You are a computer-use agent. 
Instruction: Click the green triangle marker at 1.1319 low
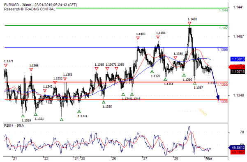[x=23, y=116]
